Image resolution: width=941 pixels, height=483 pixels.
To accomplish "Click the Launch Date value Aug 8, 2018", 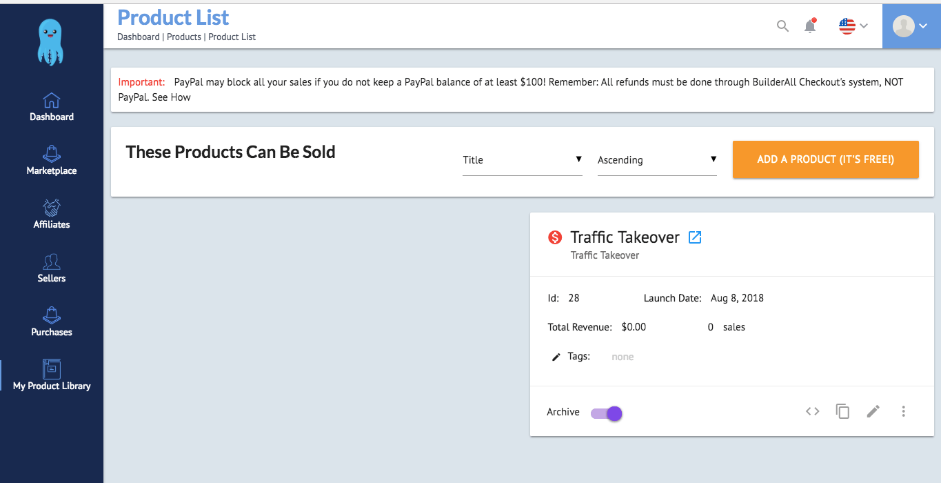I will (737, 298).
